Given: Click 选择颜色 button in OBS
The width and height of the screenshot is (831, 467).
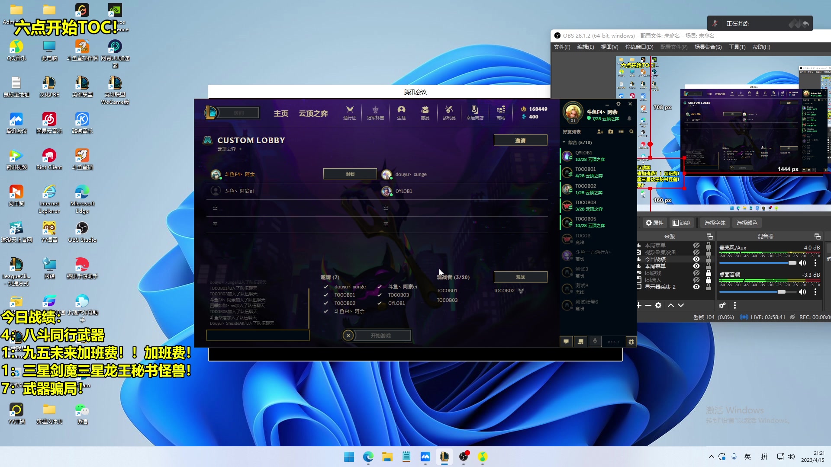Looking at the screenshot, I should [x=747, y=223].
